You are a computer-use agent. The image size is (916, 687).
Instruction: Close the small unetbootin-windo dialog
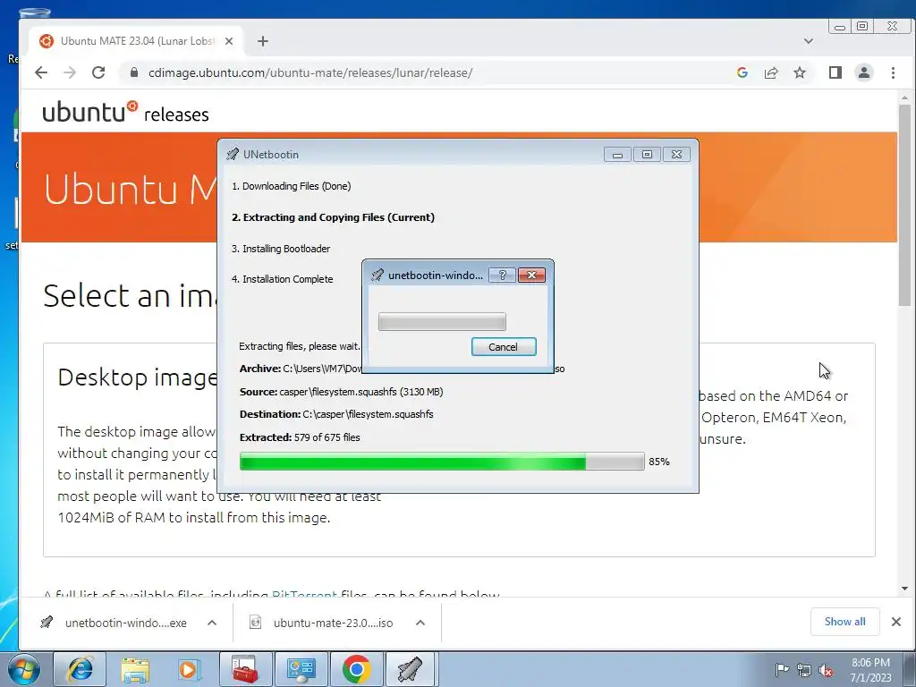[x=531, y=276]
